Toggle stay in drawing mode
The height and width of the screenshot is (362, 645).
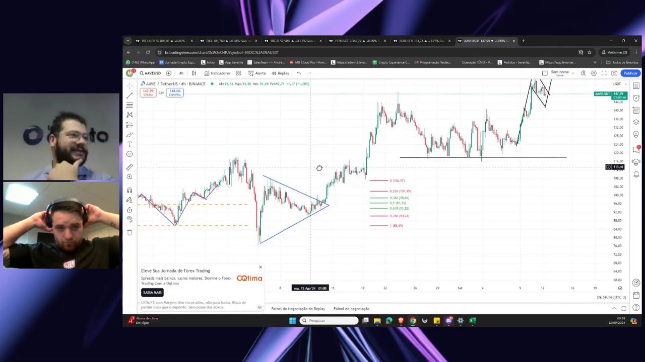[x=130, y=200]
